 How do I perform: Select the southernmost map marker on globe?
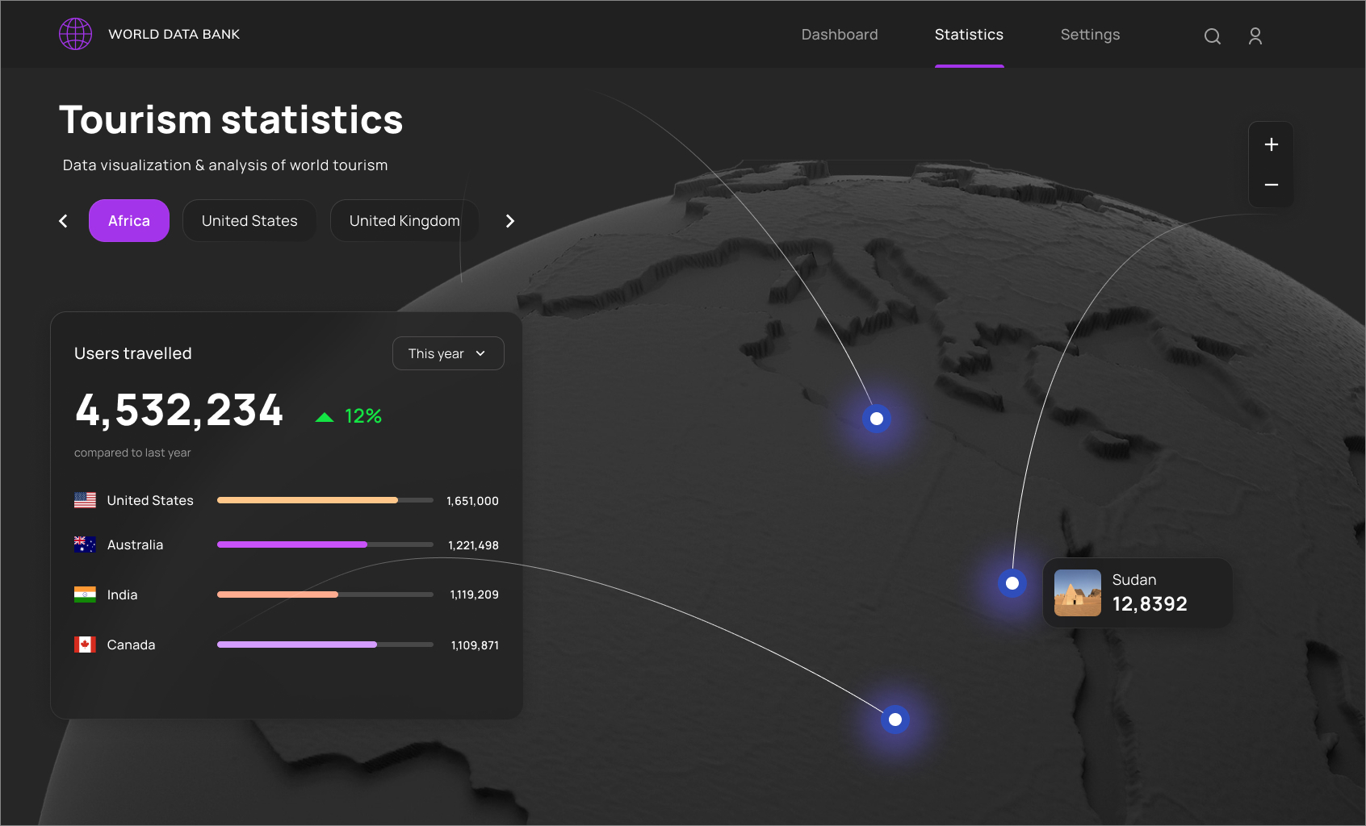pos(895,720)
